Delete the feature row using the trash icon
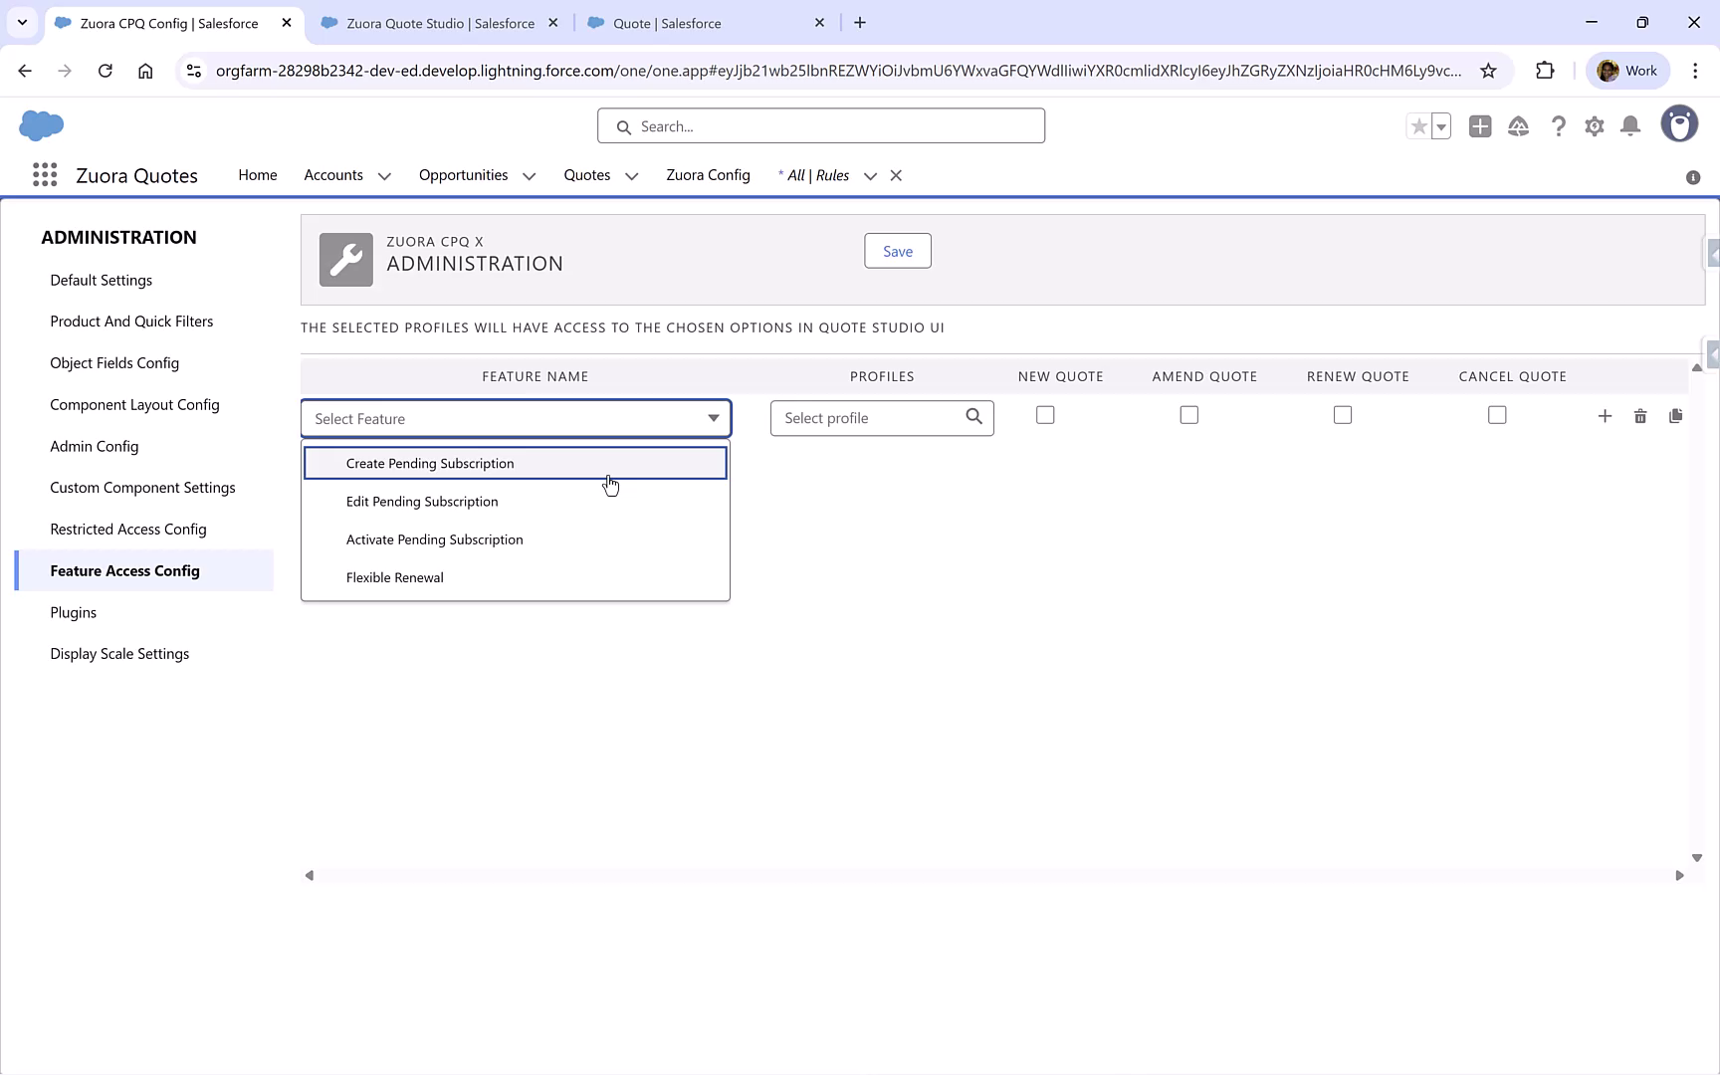The image size is (1720, 1075). coord(1640,416)
